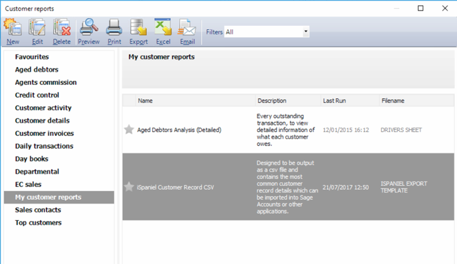Maximize the Customer reports window
The width and height of the screenshot is (457, 264).
420,8
